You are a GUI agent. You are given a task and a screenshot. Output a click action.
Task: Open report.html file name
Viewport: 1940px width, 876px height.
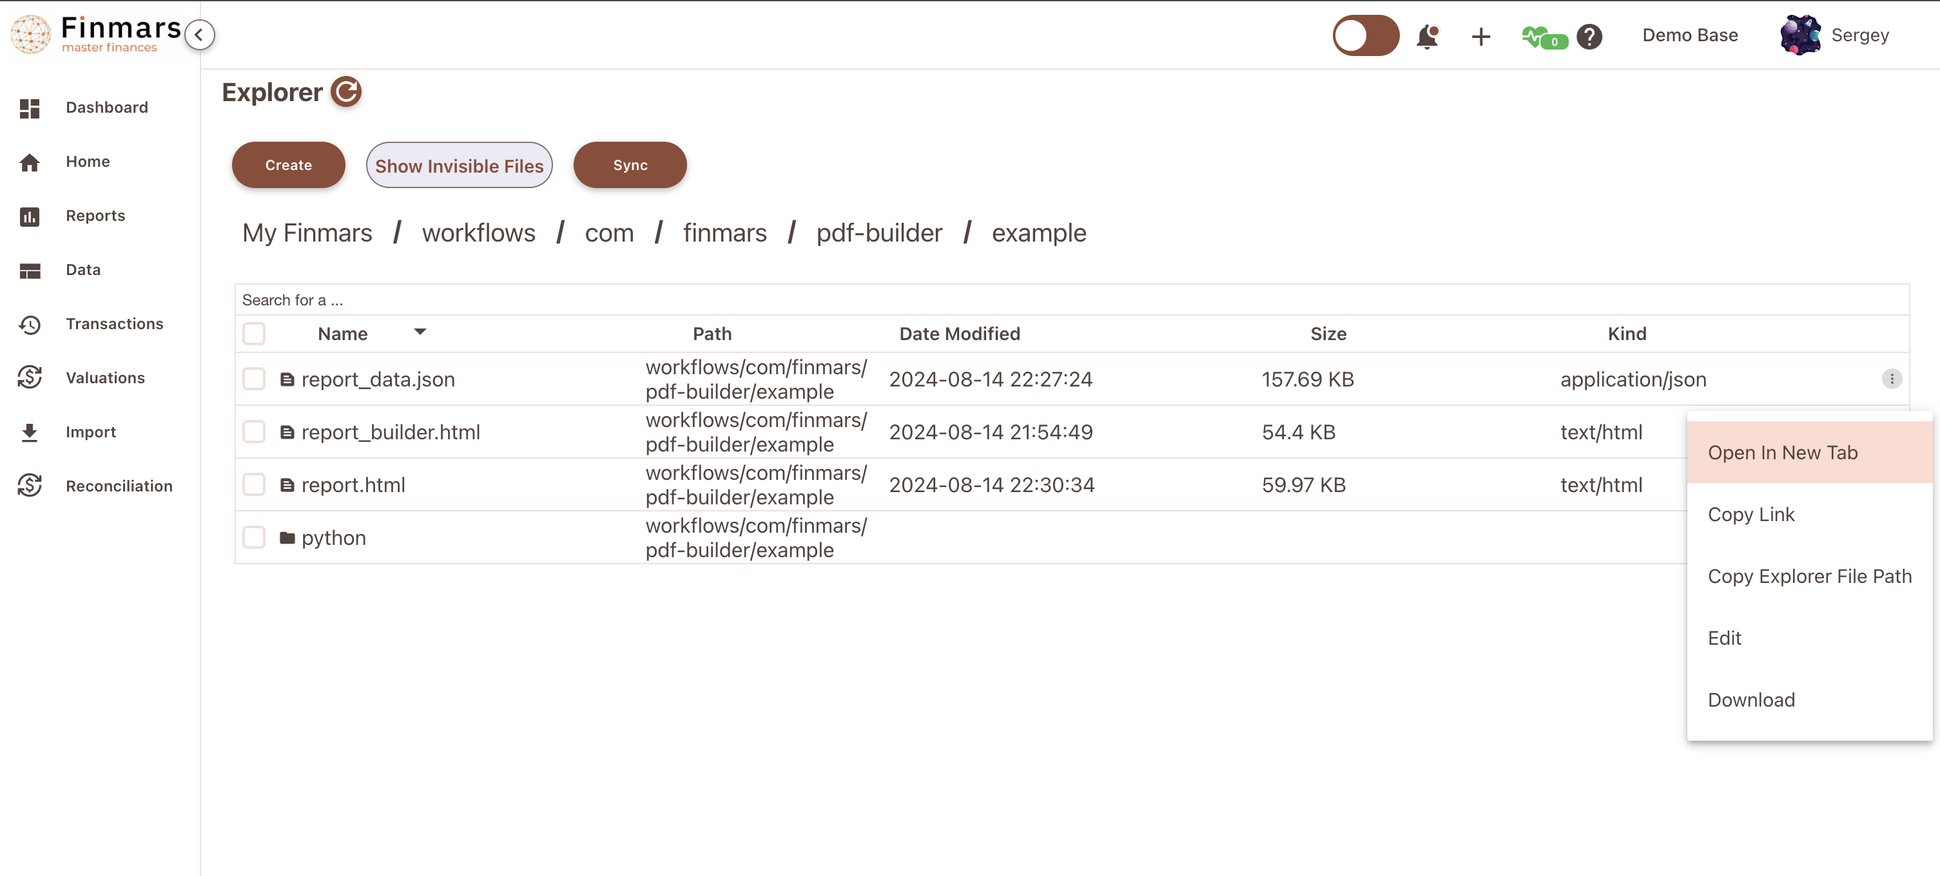pos(353,486)
